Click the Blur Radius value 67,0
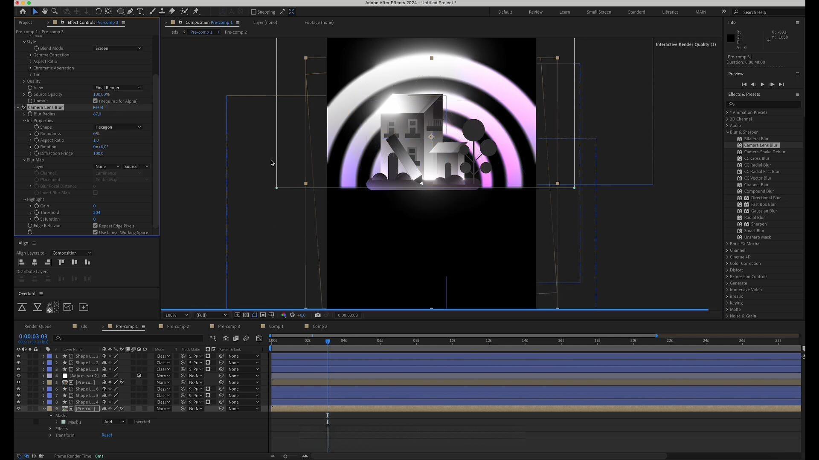The image size is (819, 460). click(97, 114)
